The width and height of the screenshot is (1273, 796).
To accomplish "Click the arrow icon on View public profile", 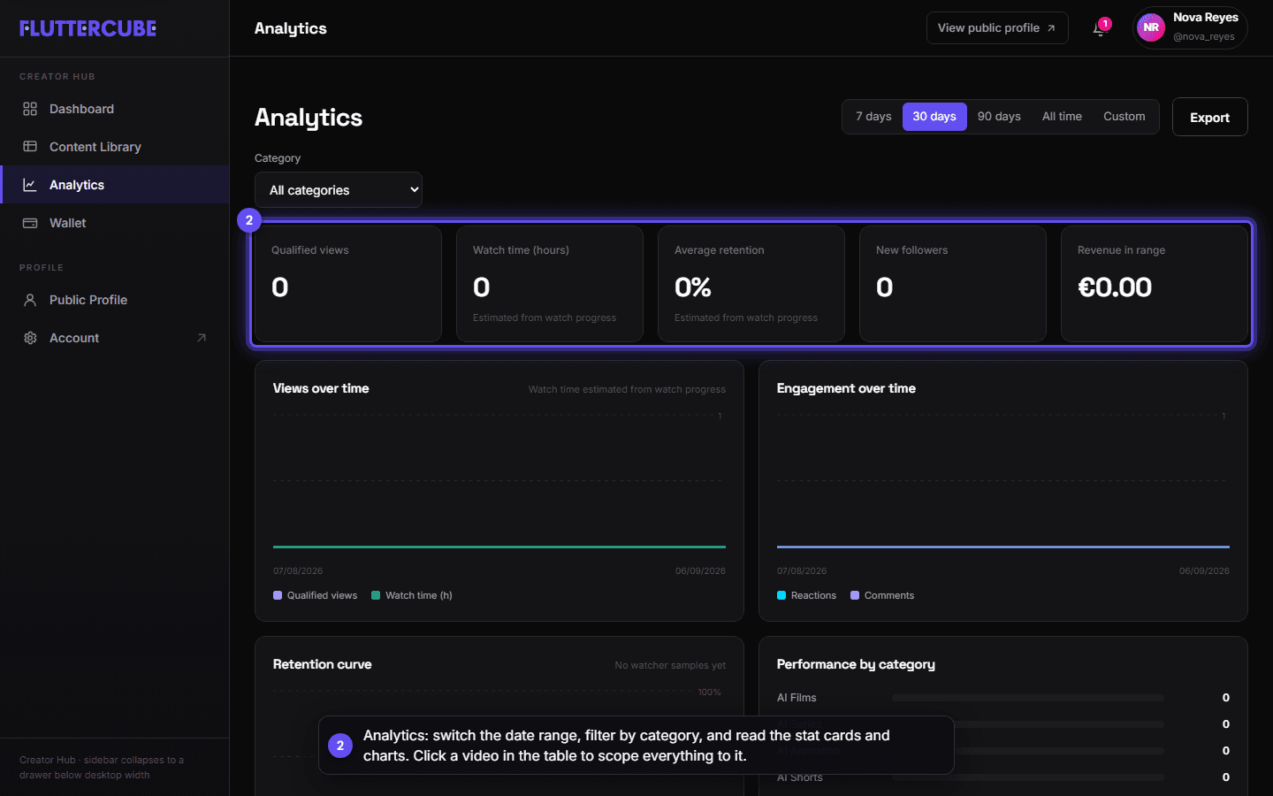I will [x=1051, y=28].
